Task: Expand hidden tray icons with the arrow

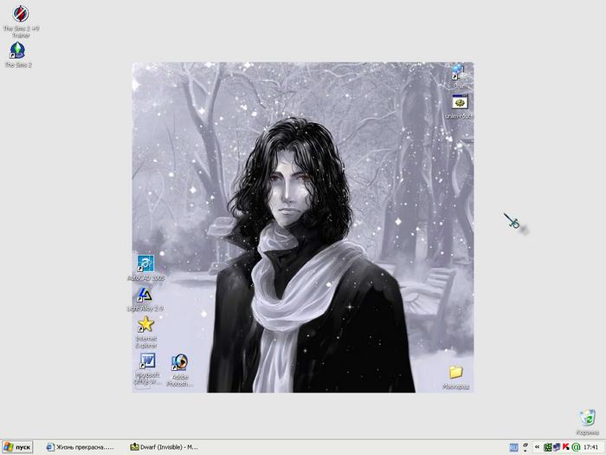Action: coord(537,447)
